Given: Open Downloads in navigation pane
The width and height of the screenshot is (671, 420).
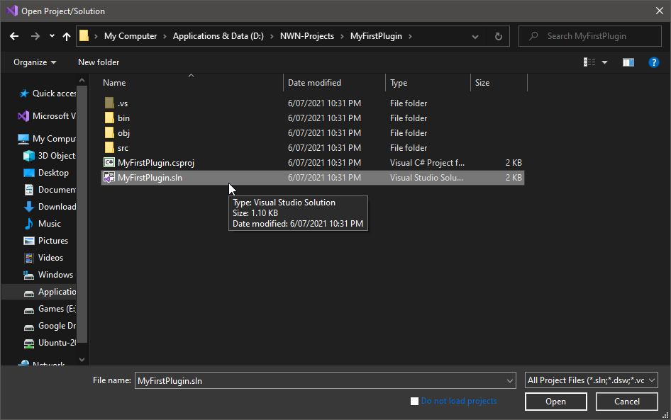Looking at the screenshot, I should (49, 207).
